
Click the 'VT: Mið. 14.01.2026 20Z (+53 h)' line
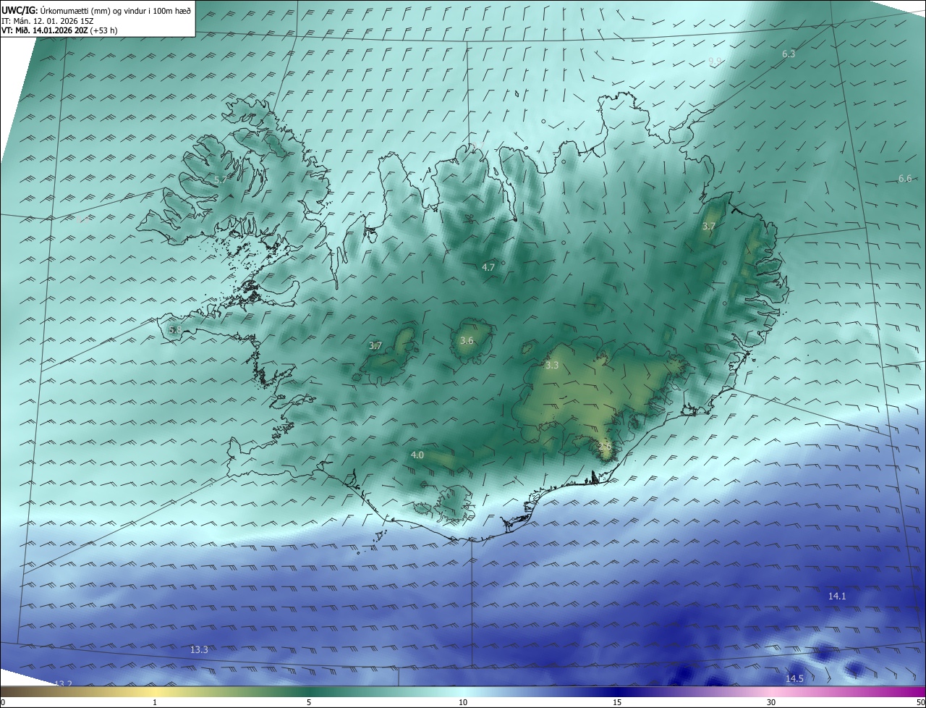click(x=59, y=30)
